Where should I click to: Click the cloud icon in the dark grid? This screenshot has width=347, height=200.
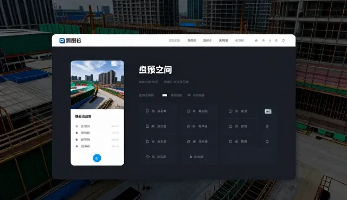[147, 157]
